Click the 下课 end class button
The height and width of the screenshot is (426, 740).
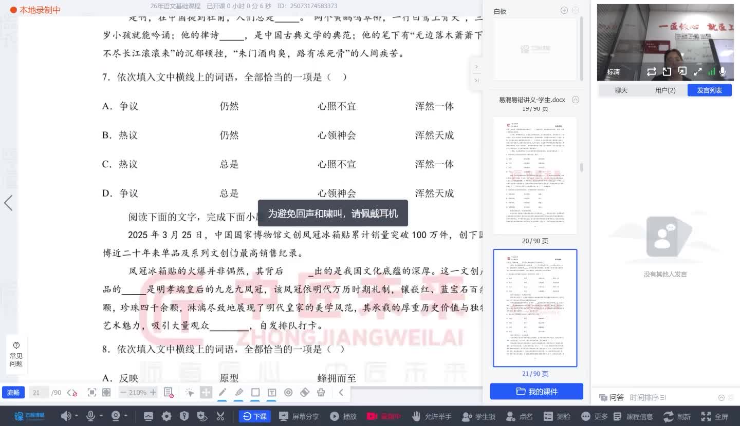point(254,416)
